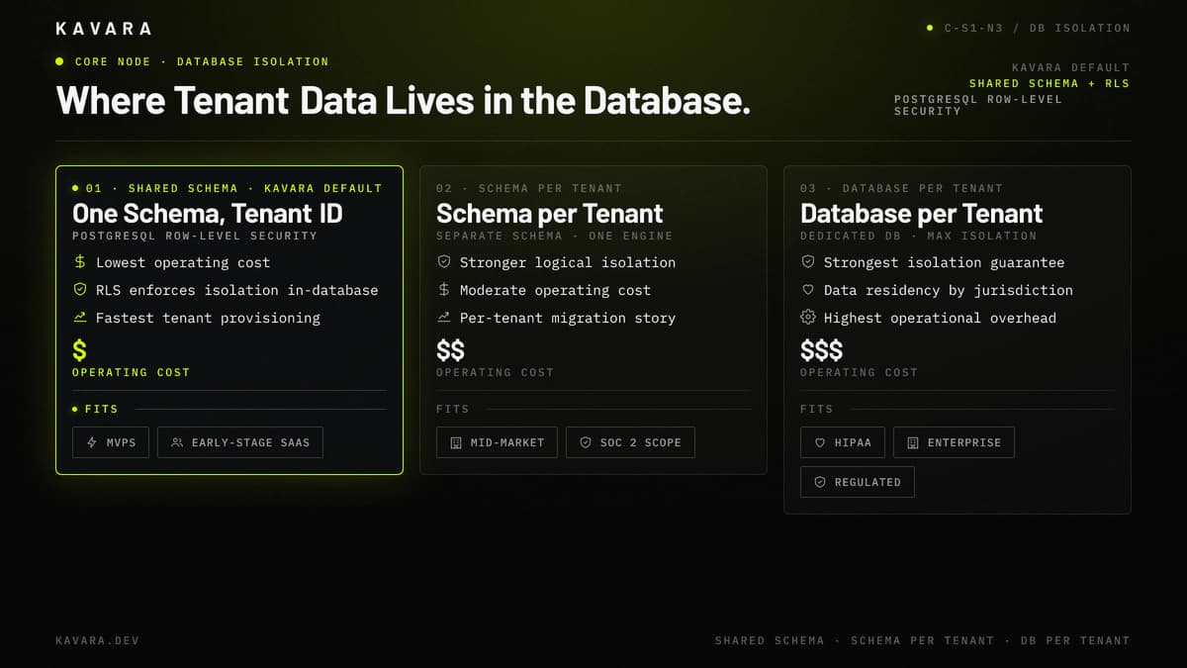Click the FITS label in the first card
Viewport: 1187px width, 668px height.
click(x=101, y=409)
